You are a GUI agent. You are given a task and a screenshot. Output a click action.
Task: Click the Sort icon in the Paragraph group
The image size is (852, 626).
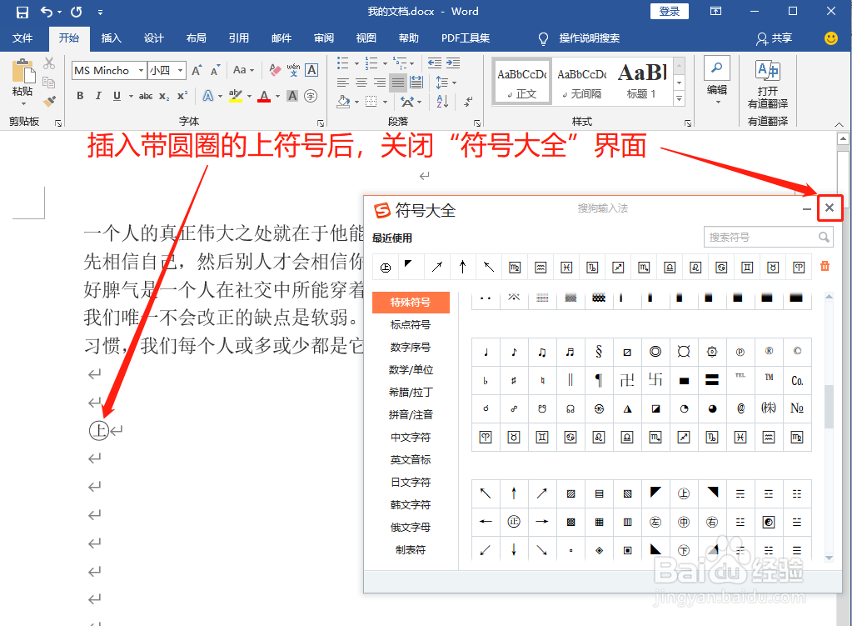point(441,102)
